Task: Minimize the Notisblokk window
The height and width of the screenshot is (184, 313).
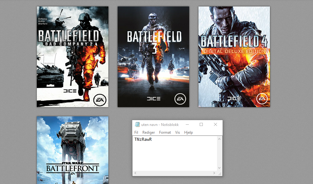Action: tap(187, 125)
